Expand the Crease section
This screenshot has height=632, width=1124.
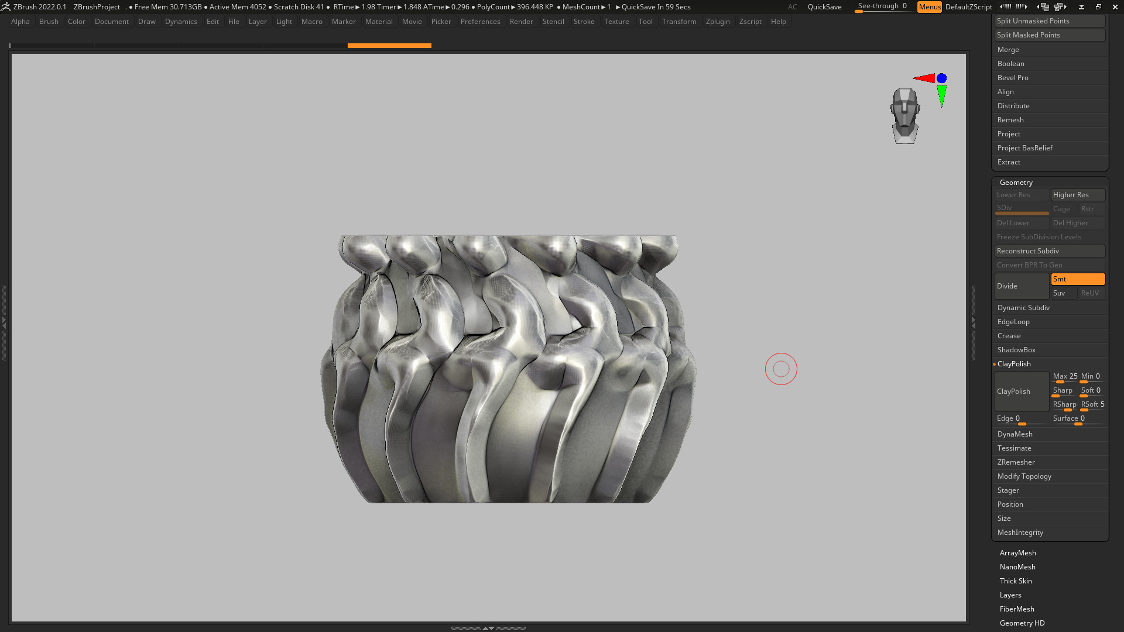(x=1009, y=336)
